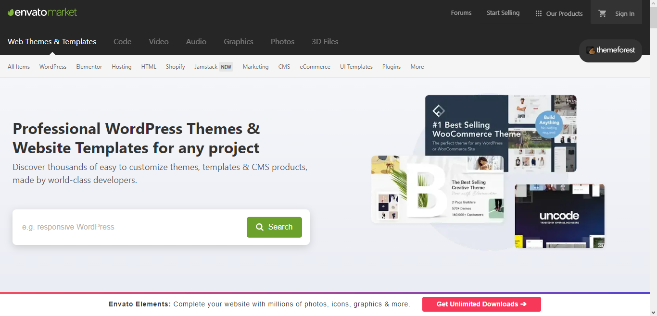This screenshot has width=657, height=316.
Task: Click the Sign In button
Action: click(x=625, y=14)
